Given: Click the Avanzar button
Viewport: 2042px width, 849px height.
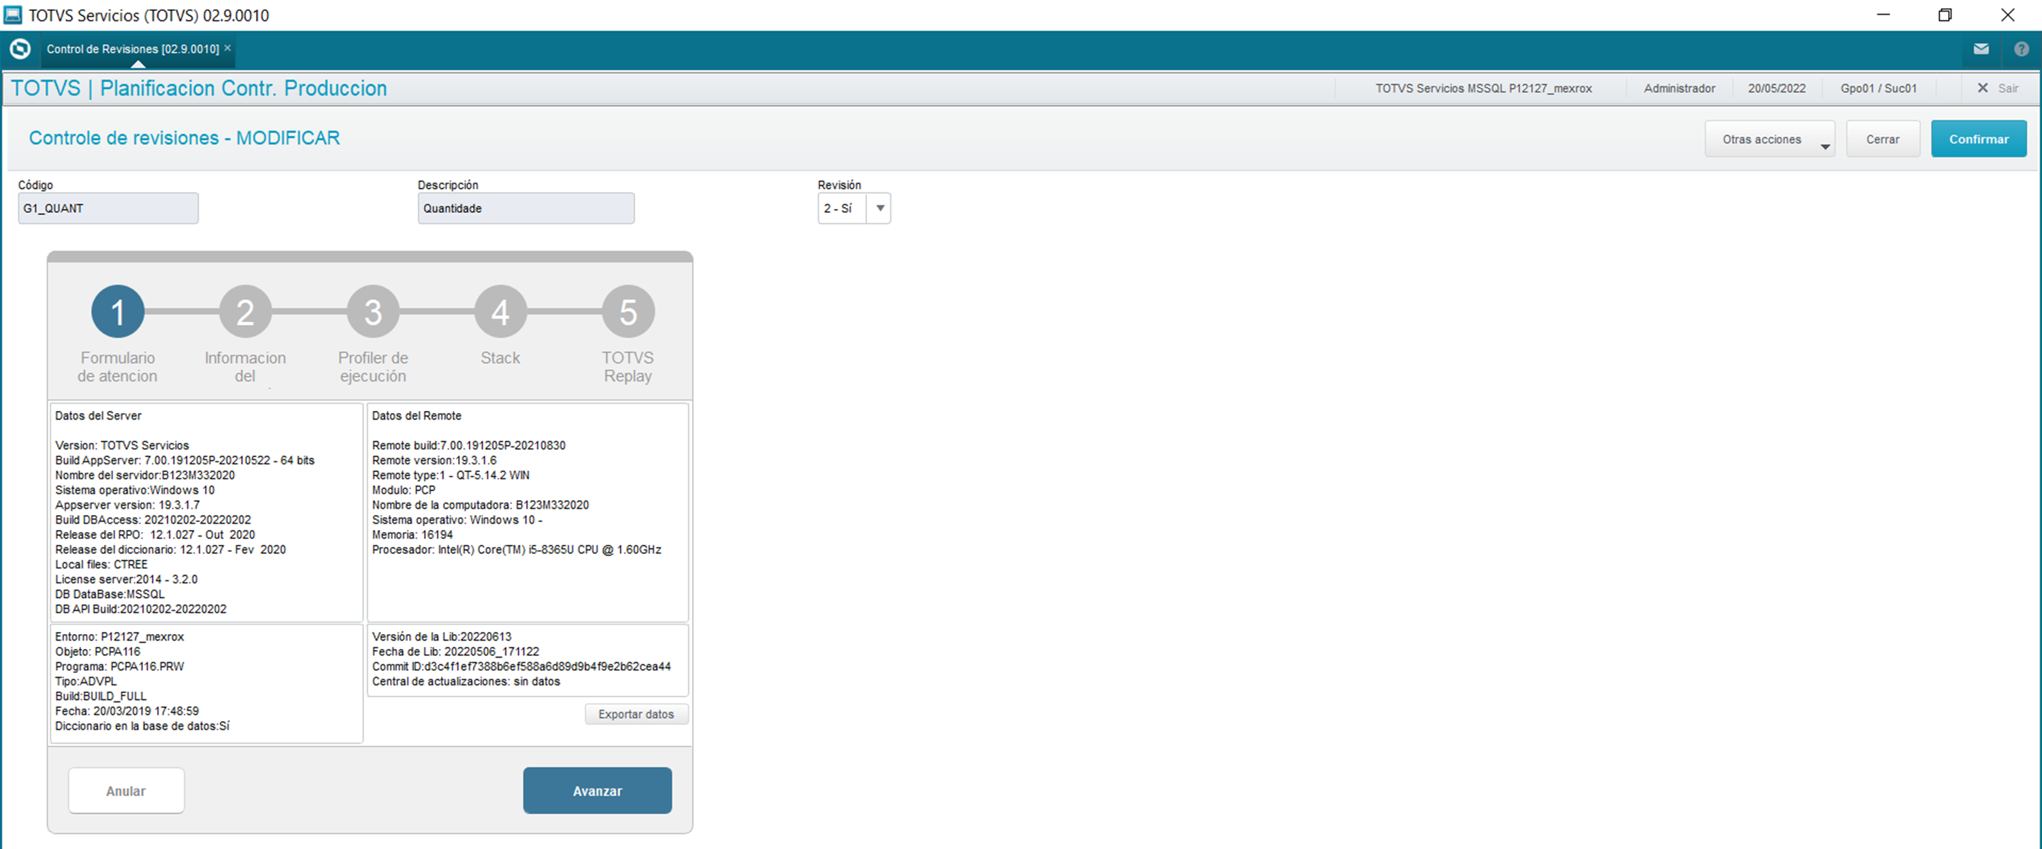Looking at the screenshot, I should pyautogui.click(x=597, y=790).
